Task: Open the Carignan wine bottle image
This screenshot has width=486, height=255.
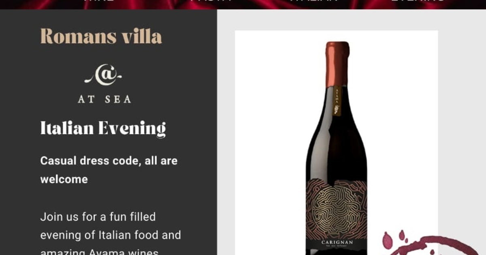Action: (x=337, y=142)
